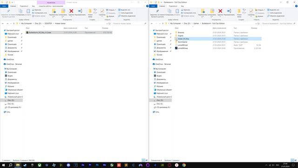This screenshot has height=168, width=298.
Task: Click Paste icon in Bulletstorm window ribbon
Action: coord(177,11)
